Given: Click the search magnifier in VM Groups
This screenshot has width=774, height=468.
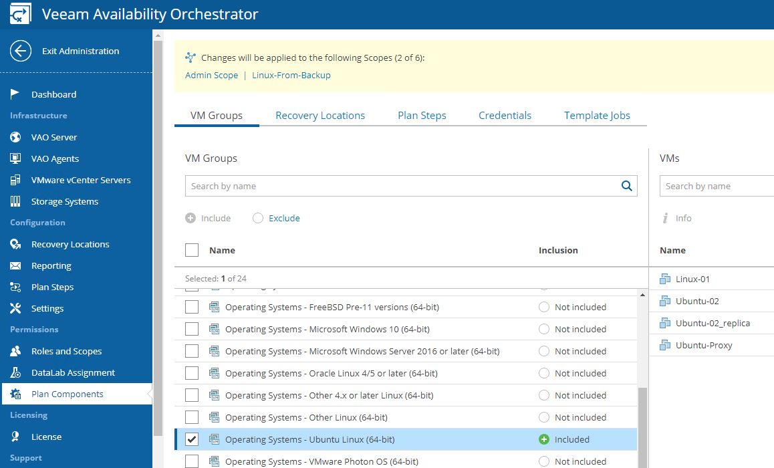Looking at the screenshot, I should (626, 186).
